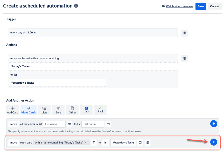Delete the trigger with the trash icon
Image resolution: width=224 pixels, height=151 pixels.
point(184,33)
